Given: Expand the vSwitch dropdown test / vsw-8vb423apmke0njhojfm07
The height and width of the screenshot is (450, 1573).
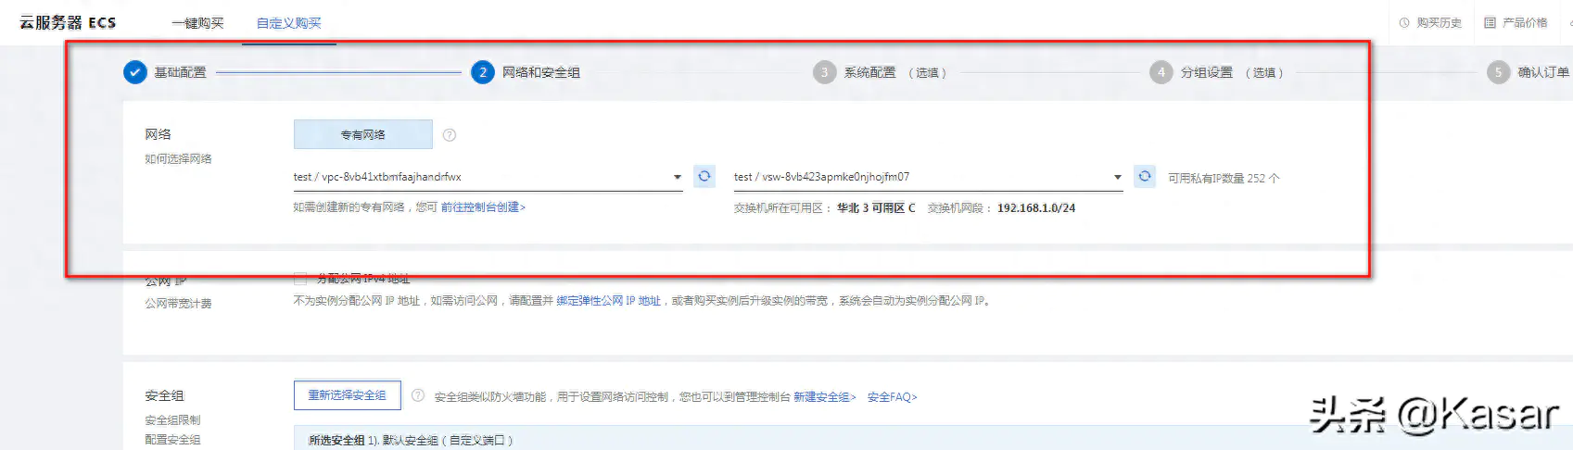Looking at the screenshot, I should pos(927,177).
